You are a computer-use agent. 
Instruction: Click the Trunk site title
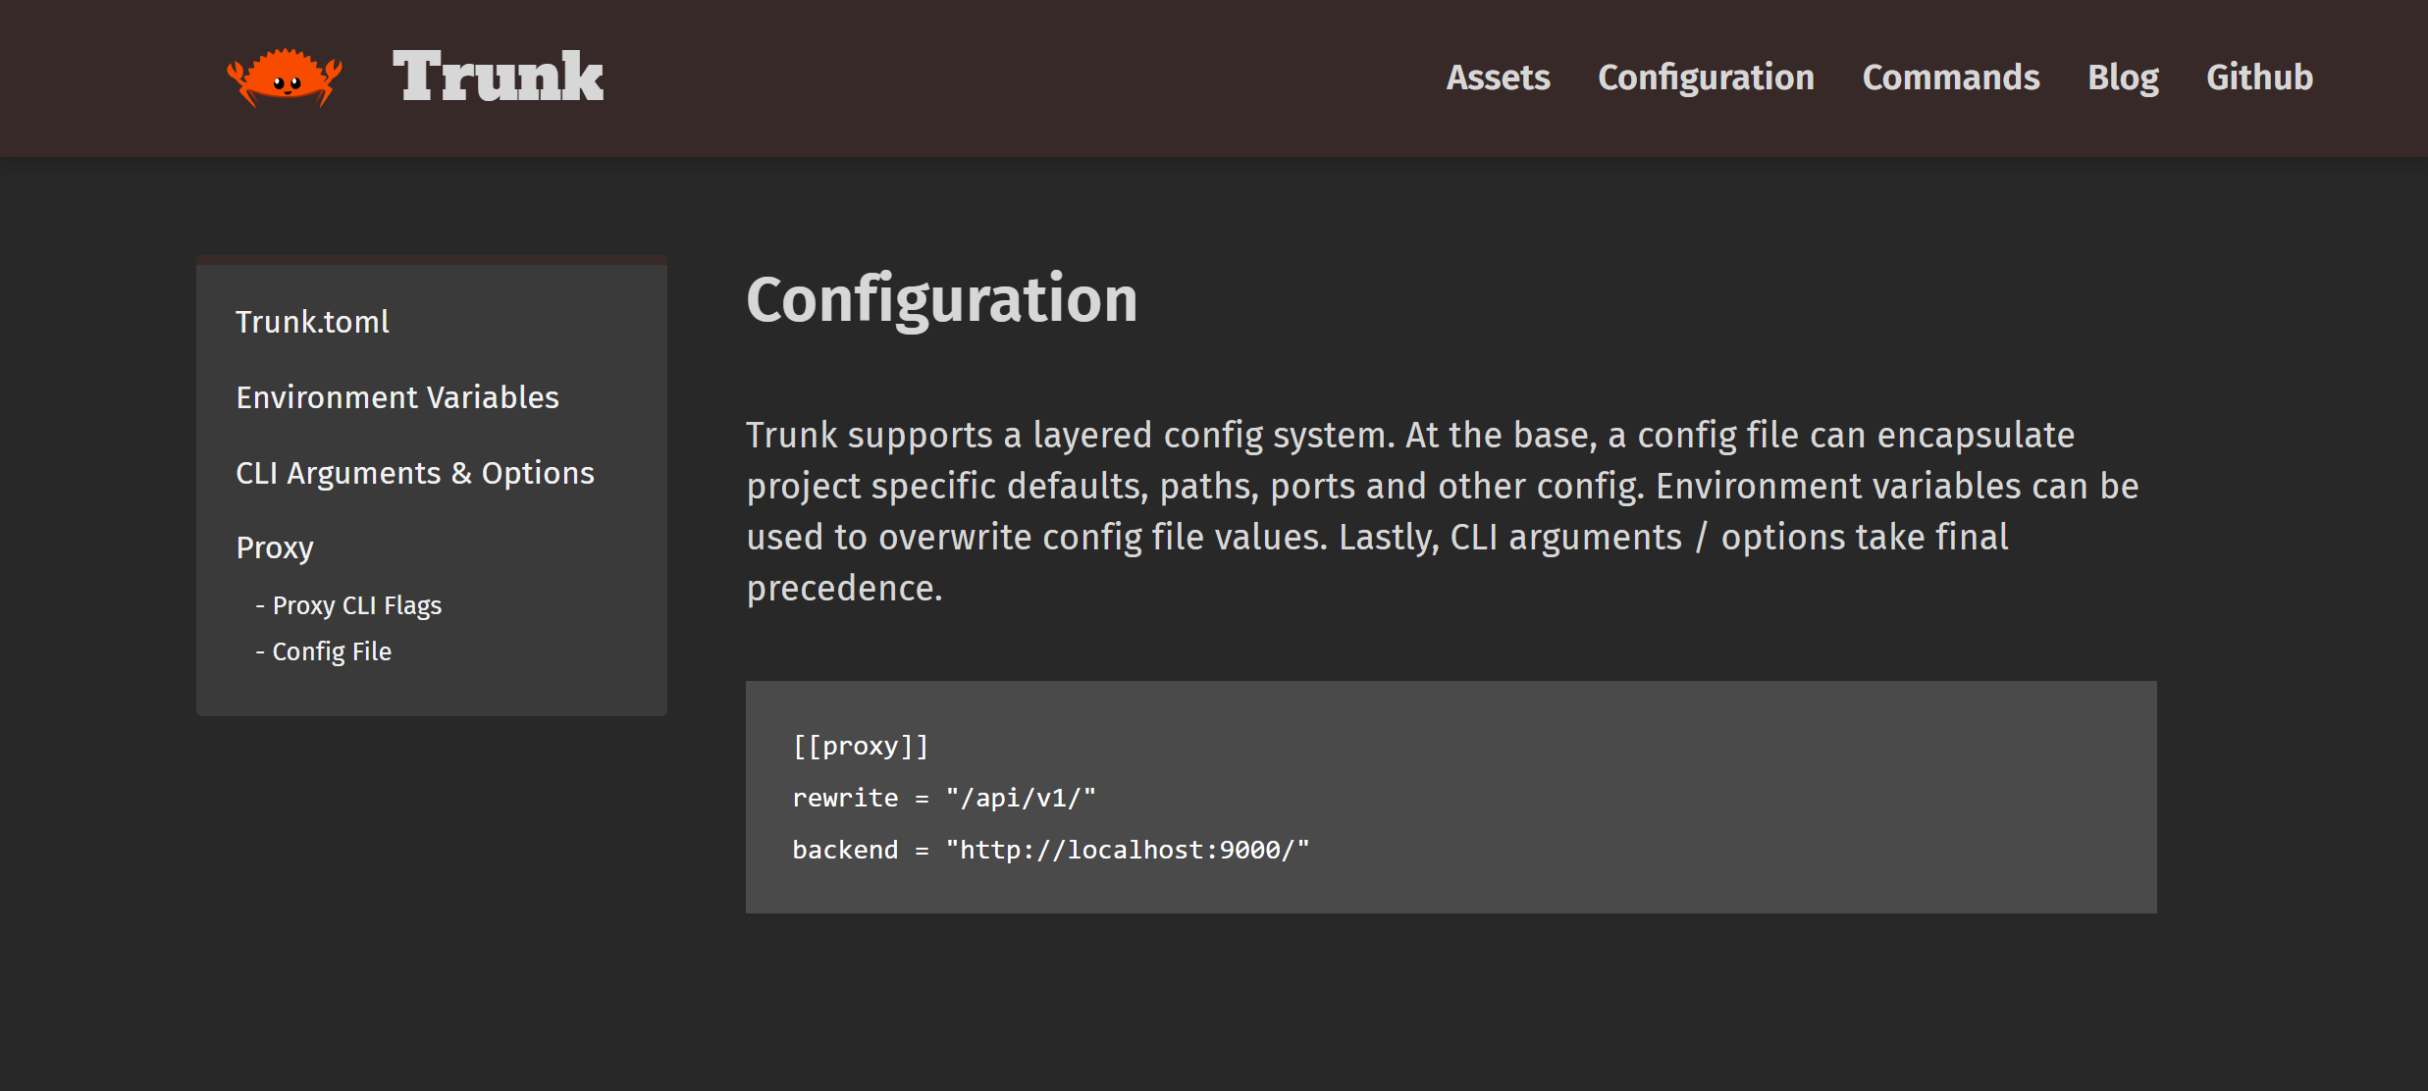[x=498, y=78]
